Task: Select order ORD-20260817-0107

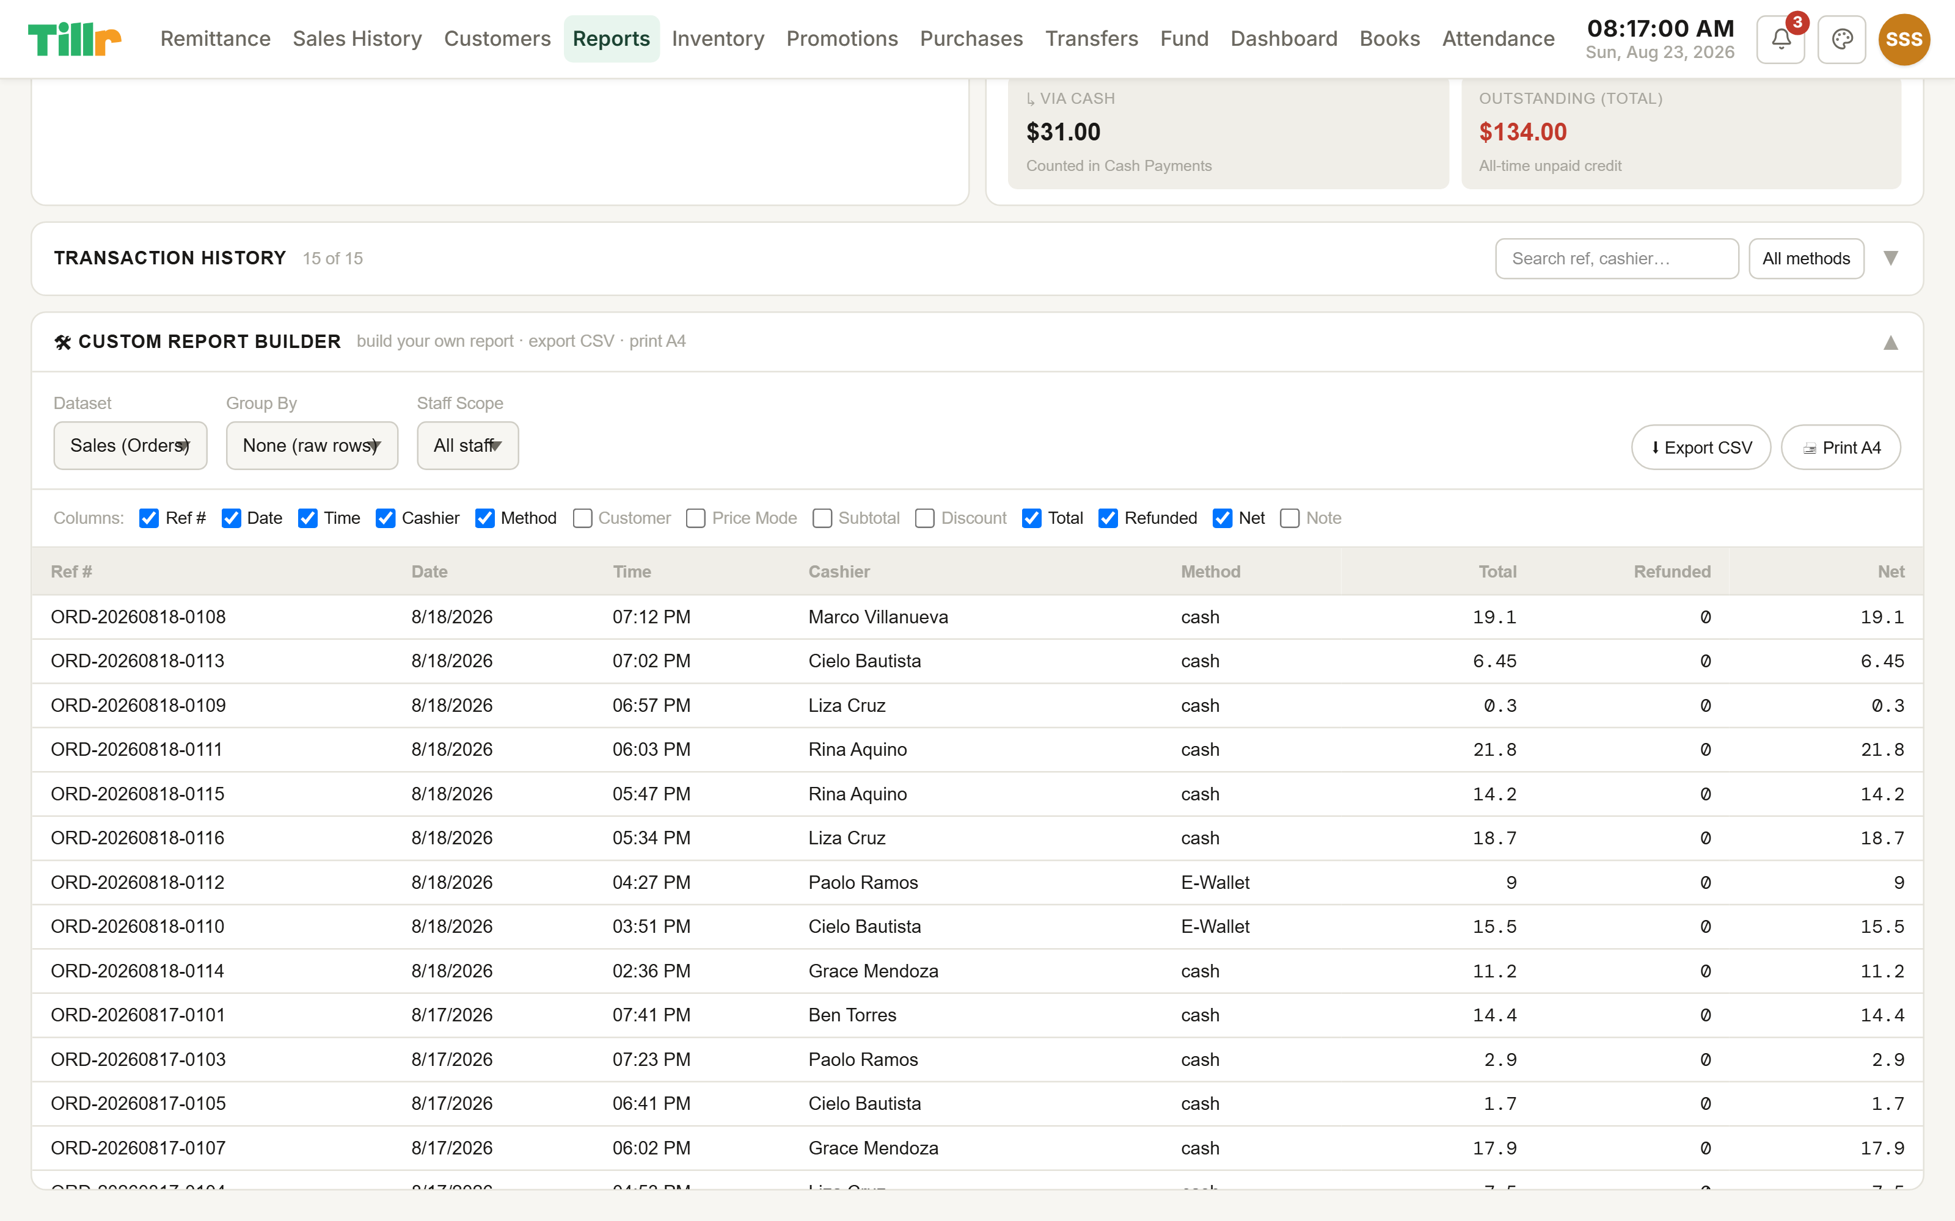Action: click(138, 1148)
